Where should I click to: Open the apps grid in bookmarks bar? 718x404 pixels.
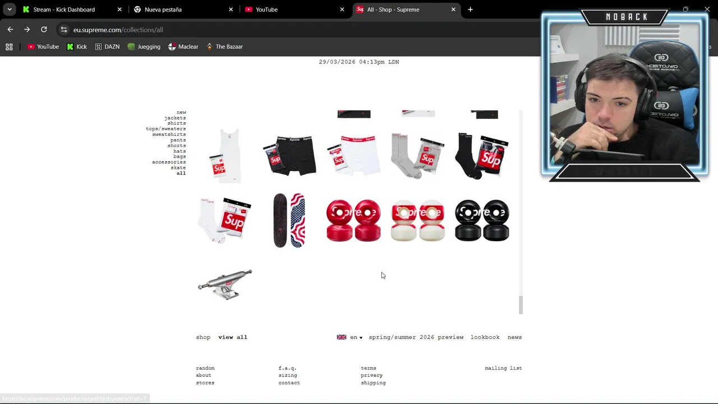pyautogui.click(x=9, y=47)
